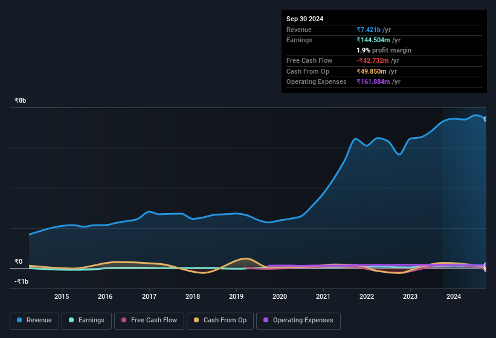
Task: Select the 2018 x-axis label
Action: tap(193, 296)
